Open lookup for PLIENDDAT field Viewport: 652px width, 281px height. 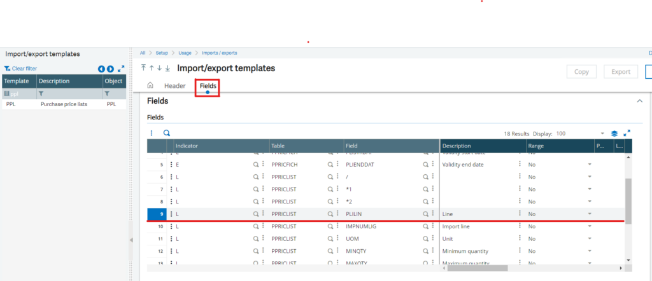pos(425,165)
